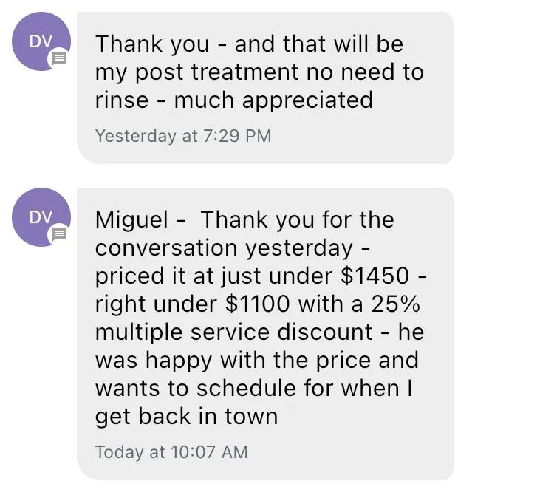Open the DV avatar beside the 7:29 PM message
The height and width of the screenshot is (498, 554).
(x=41, y=41)
